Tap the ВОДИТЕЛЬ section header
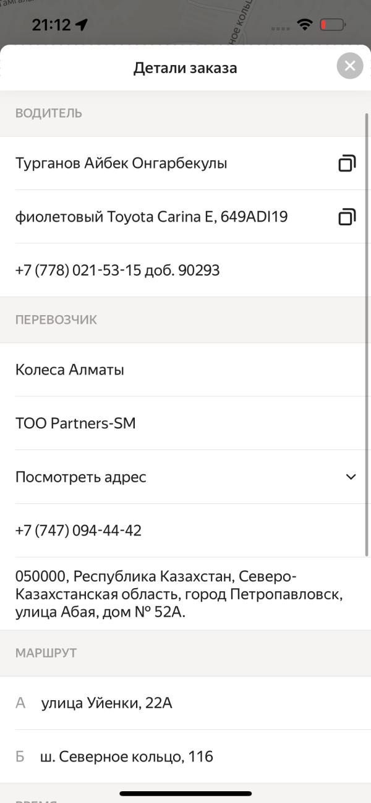The width and height of the screenshot is (371, 803). [48, 113]
